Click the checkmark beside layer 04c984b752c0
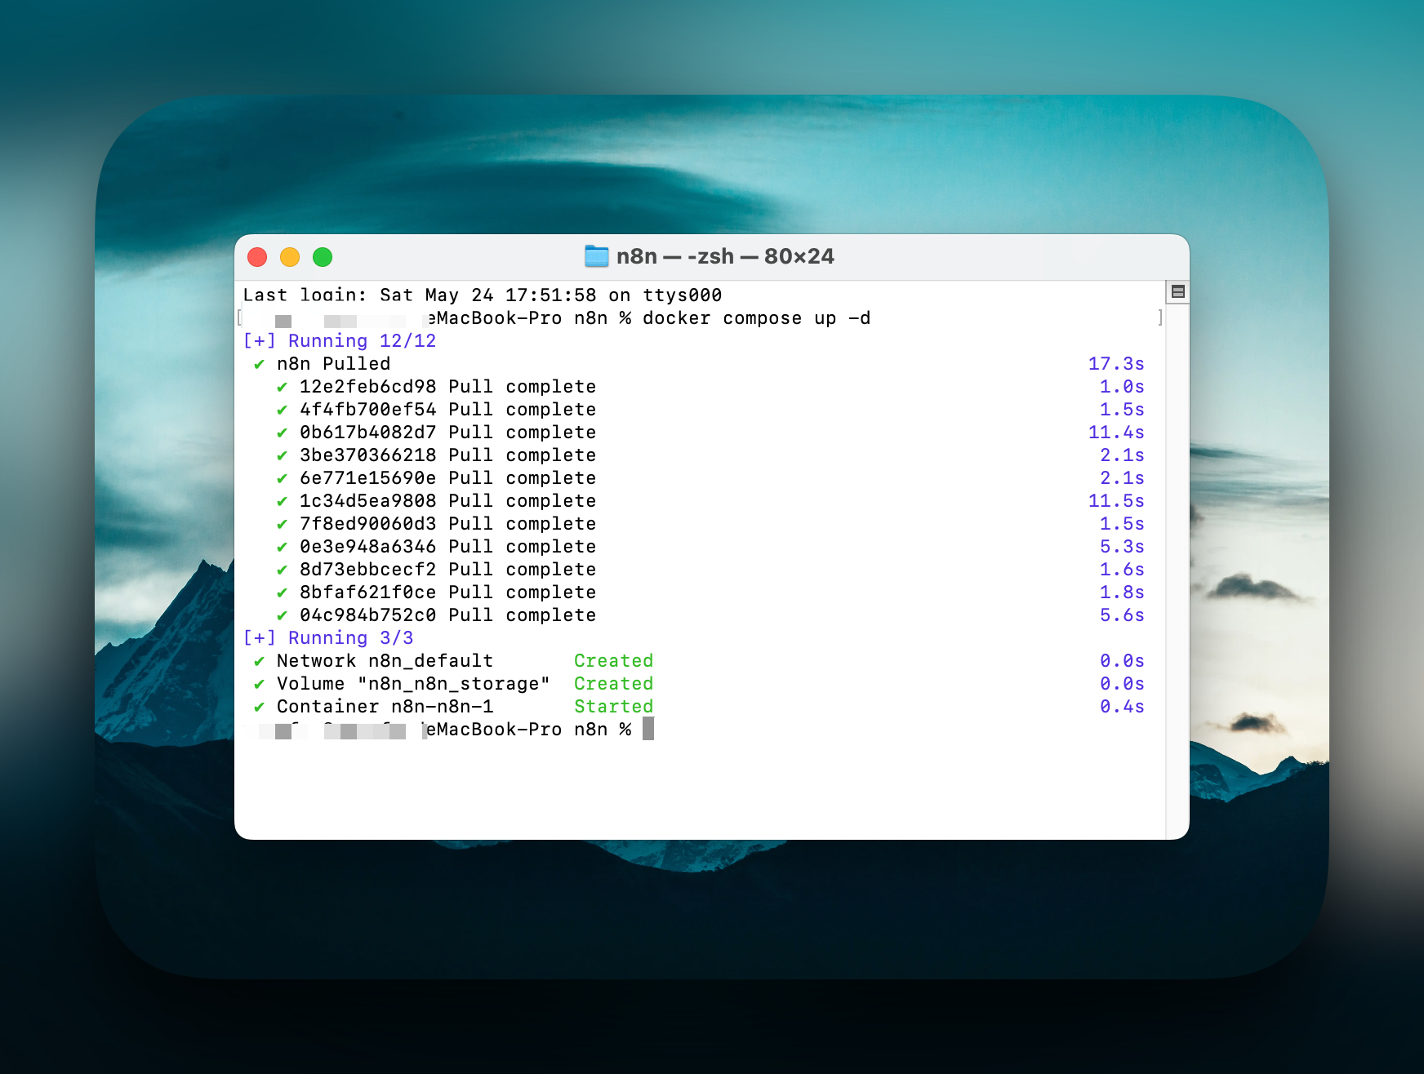 coord(282,616)
